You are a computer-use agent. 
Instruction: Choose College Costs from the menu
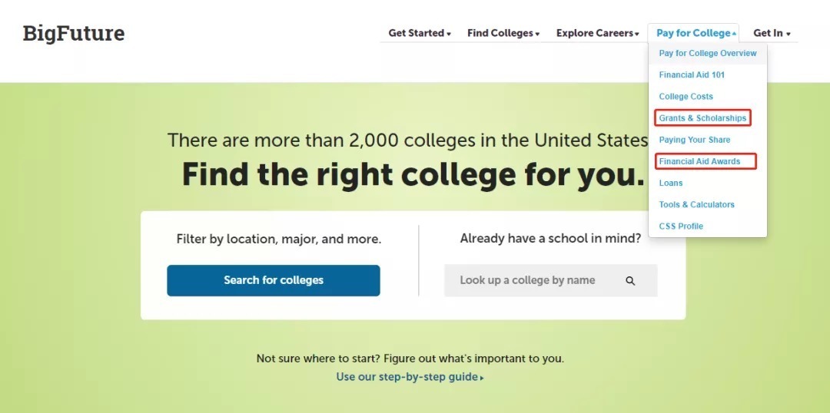[x=686, y=97]
